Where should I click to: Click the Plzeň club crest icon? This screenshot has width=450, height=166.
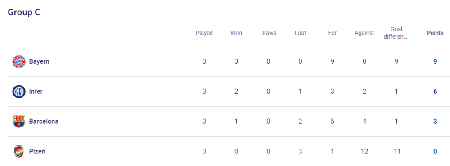pos(19,151)
